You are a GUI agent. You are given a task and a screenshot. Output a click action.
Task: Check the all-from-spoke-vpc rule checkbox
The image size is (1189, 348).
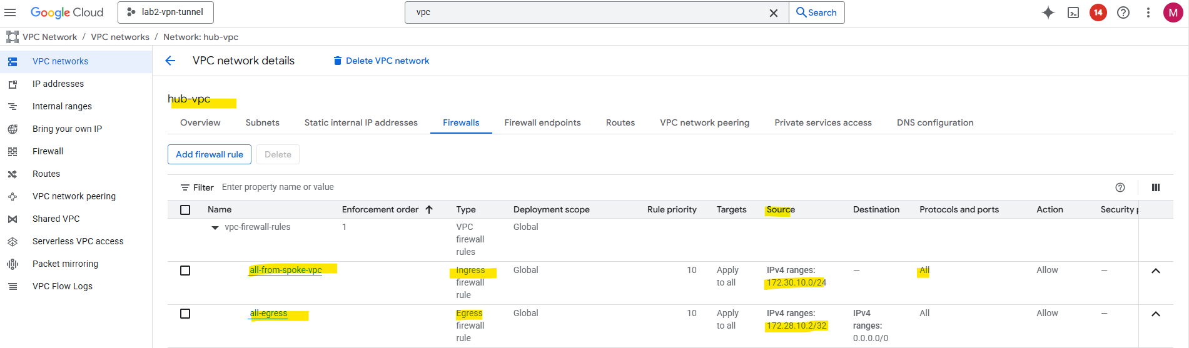(185, 271)
